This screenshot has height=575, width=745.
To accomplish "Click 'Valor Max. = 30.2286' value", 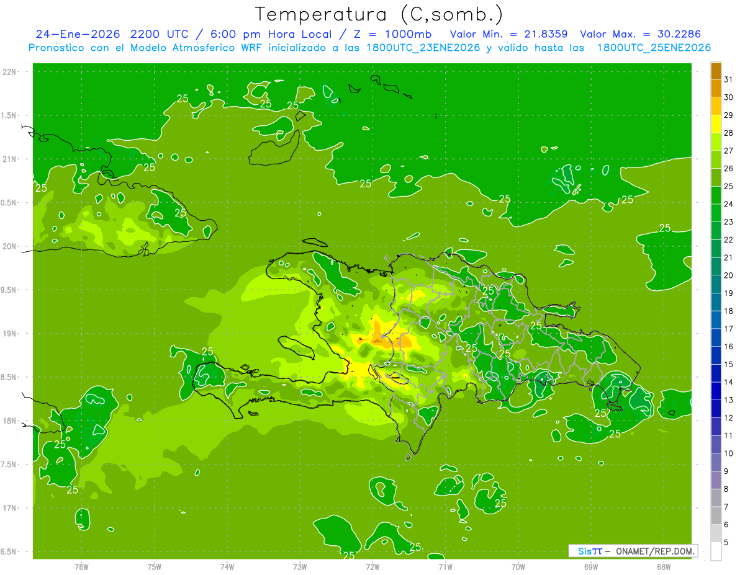I will (x=640, y=34).
